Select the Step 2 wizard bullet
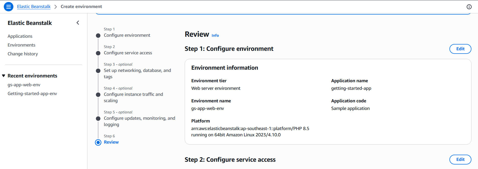This screenshot has width=478, height=169. tap(98, 53)
